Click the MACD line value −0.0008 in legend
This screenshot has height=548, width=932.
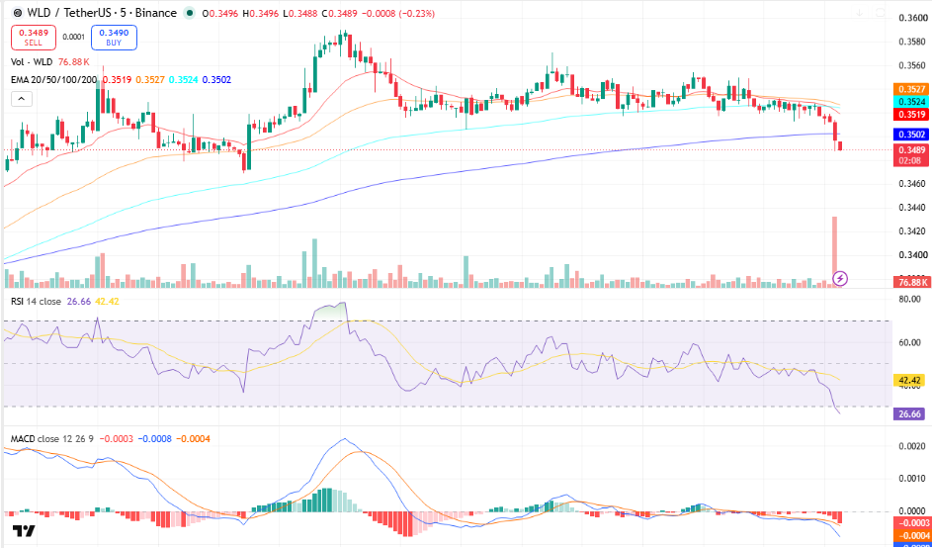tap(154, 439)
